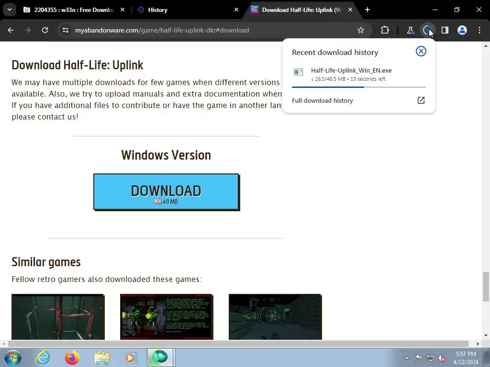Open the Windows Start menu

(x=13, y=357)
